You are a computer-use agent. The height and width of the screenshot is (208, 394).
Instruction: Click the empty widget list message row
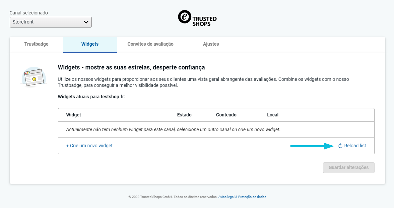tap(174, 129)
